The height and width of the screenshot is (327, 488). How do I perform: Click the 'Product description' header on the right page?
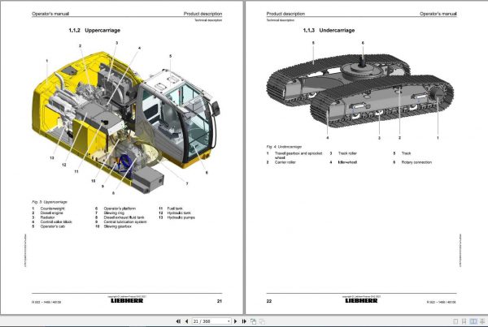click(285, 14)
